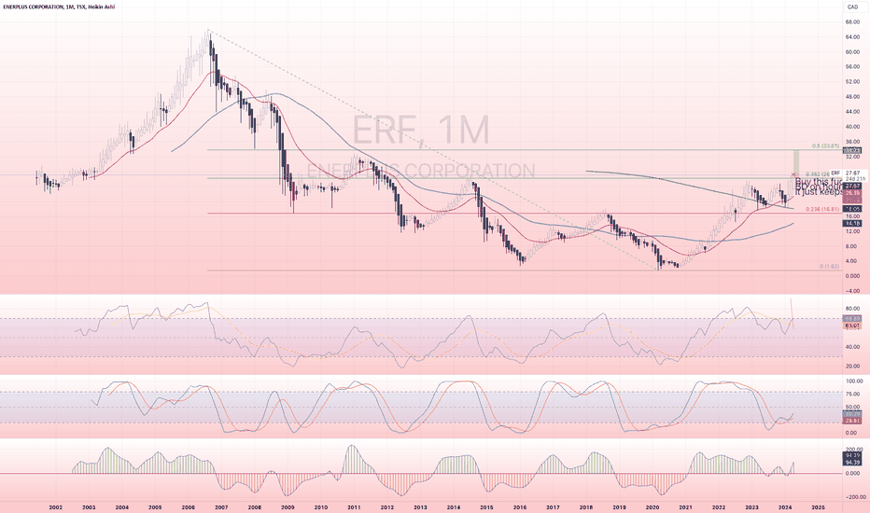
Task: Click the 68.00 price scale label
Action: click(x=852, y=22)
